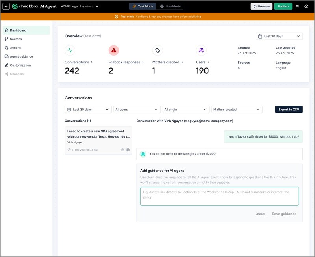Screen dimensions: 315x257
Task: Click the Fallback responses warning icon
Action: (x=114, y=50)
